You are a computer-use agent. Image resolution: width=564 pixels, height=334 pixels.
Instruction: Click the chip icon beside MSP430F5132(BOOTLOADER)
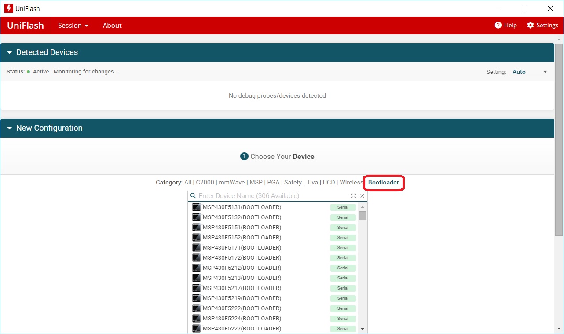196,217
